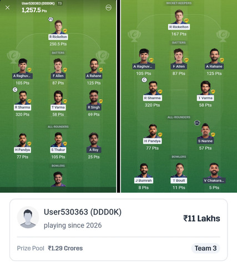The image size is (237, 277).
Task: Click the Team 3 pill button
Action: click(x=205, y=248)
